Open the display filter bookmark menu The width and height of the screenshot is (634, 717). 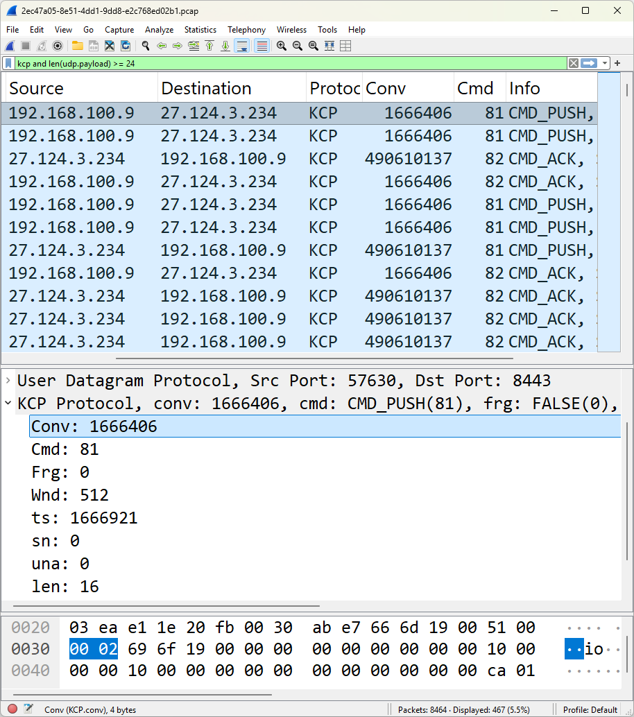point(8,63)
